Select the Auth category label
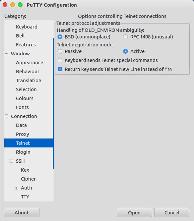The width and height of the screenshot is (194, 221). [27, 188]
